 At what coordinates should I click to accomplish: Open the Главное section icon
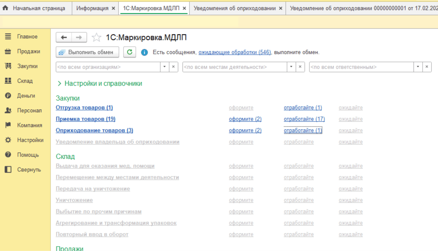coord(8,37)
